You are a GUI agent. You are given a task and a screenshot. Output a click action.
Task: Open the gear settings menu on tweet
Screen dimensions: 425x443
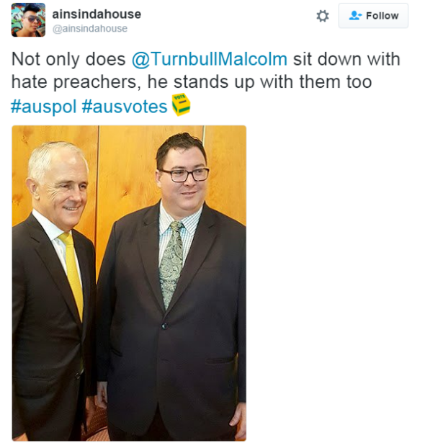coord(323,16)
